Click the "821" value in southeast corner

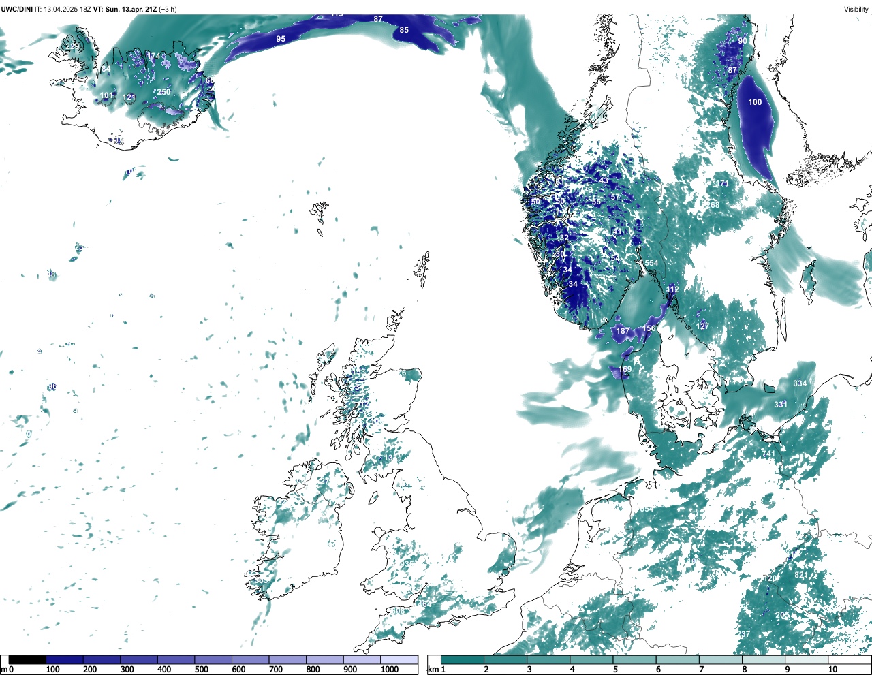coord(801,575)
